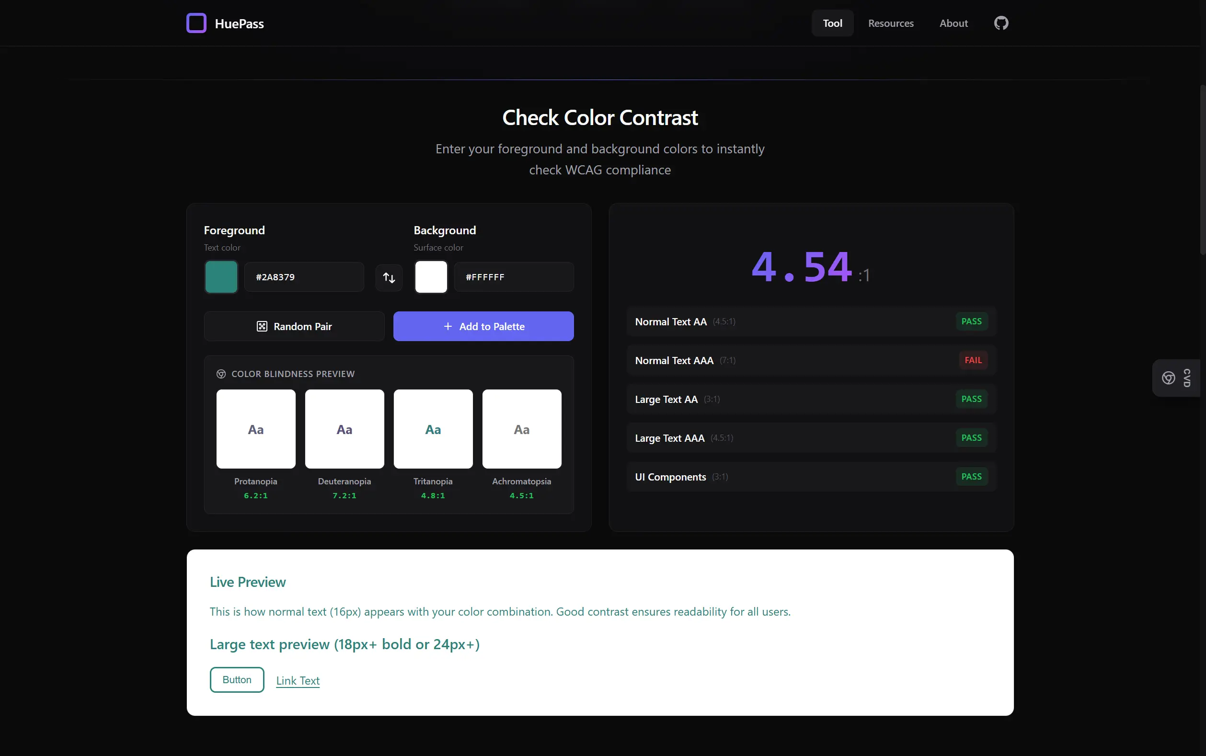The image size is (1206, 756).
Task: Select the Tritanopia preview card
Action: tap(433, 429)
